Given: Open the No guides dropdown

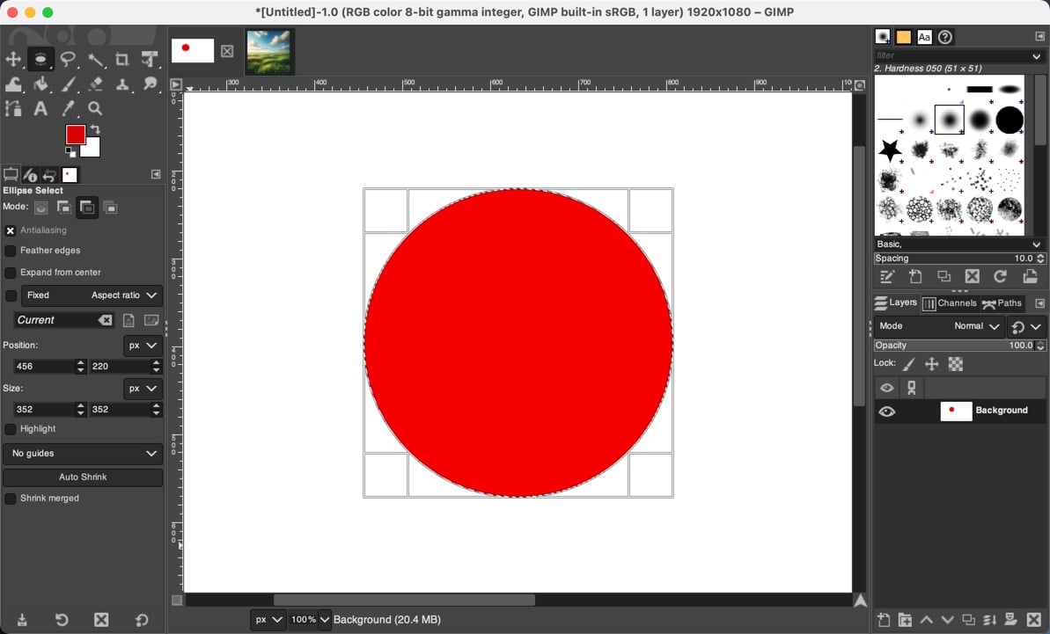Looking at the screenshot, I should [83, 454].
